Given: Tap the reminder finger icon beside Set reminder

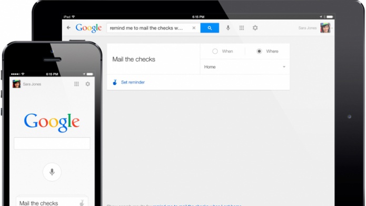Looking at the screenshot, I should pos(115,82).
